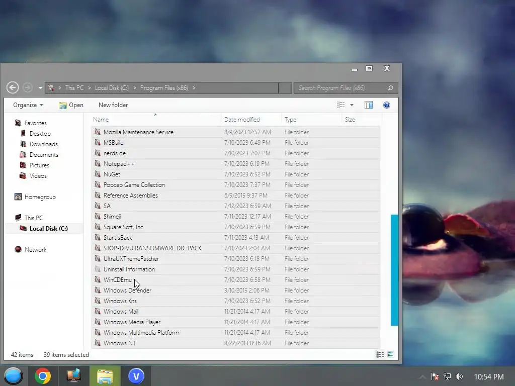515x386 pixels.
Task: Click the WinCDEmu folder icon
Action: click(x=98, y=279)
